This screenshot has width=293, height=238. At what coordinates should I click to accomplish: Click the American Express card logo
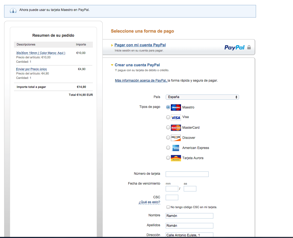(176, 148)
